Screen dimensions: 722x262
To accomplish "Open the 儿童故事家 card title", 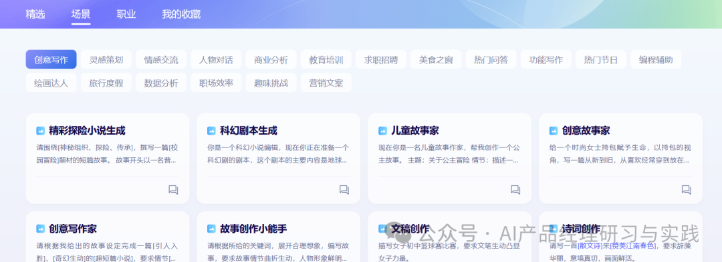I will pyautogui.click(x=415, y=131).
